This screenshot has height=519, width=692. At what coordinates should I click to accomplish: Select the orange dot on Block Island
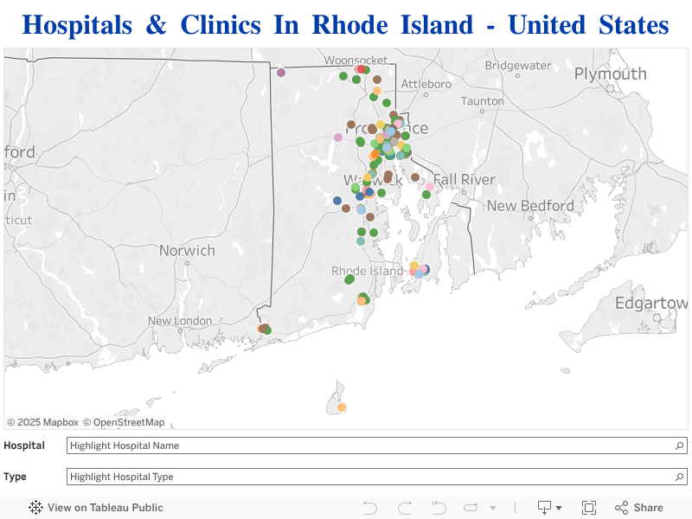tap(342, 407)
